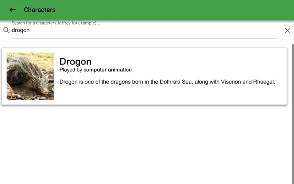Click the 'Characters' title in the header
This screenshot has width=294, height=184.
click(39, 10)
